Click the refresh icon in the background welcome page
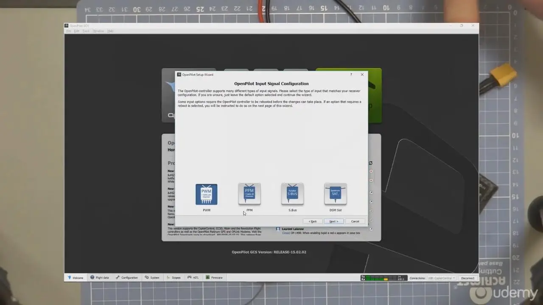Screen dimensions: 543x305 [370, 163]
